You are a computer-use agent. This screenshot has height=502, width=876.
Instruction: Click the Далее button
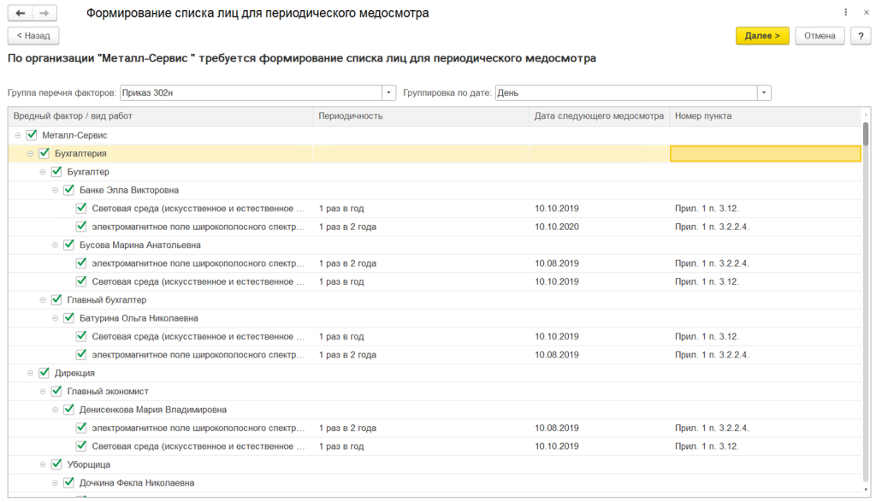pyautogui.click(x=762, y=36)
